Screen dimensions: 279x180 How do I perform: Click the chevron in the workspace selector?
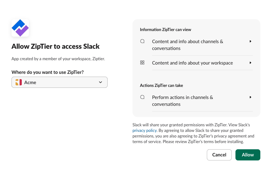click(100, 82)
